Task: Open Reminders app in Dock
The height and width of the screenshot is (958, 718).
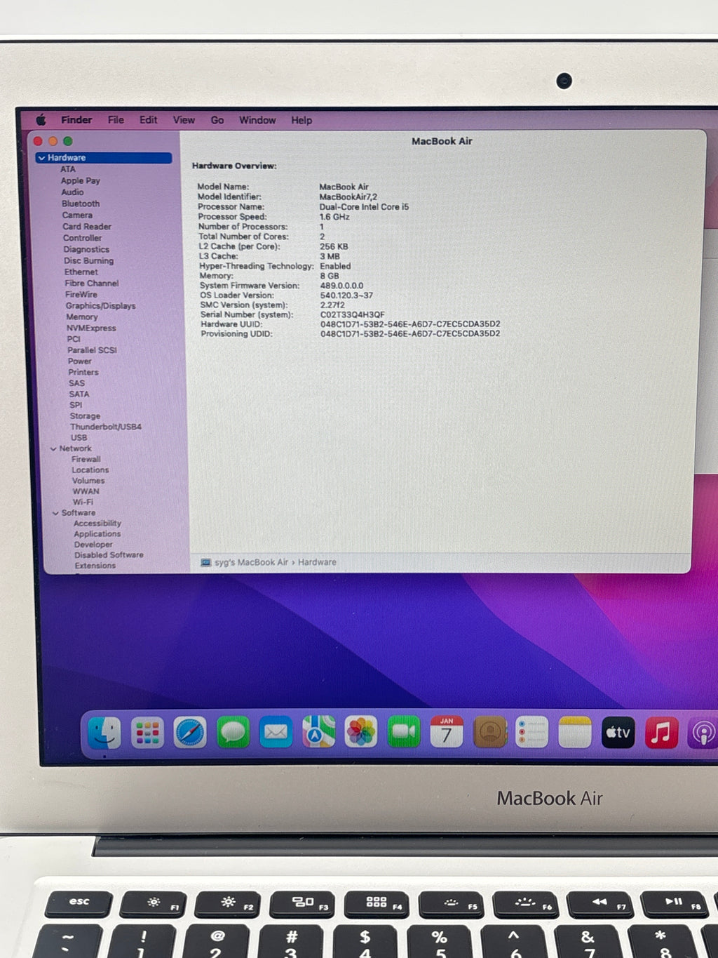Action: [532, 732]
